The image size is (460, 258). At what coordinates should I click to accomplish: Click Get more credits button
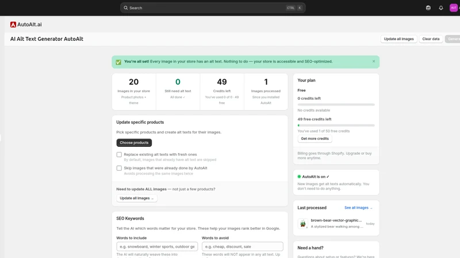pos(315,139)
